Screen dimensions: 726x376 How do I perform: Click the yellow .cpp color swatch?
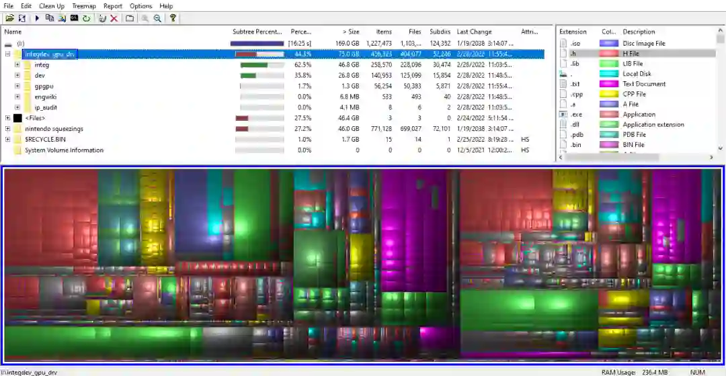pos(609,94)
